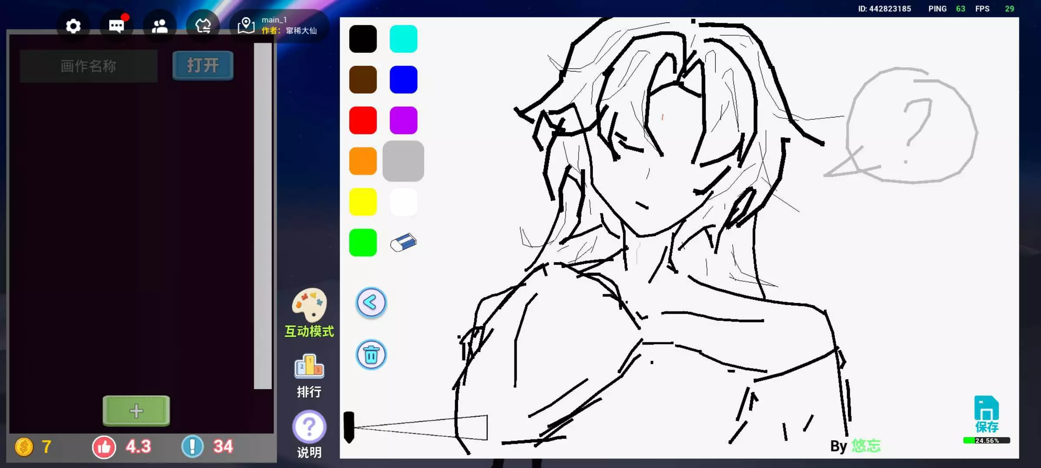Choose the gray color swatch
The width and height of the screenshot is (1041, 468).
pos(403,161)
